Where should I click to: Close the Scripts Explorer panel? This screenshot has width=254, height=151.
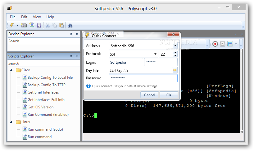point(77,56)
